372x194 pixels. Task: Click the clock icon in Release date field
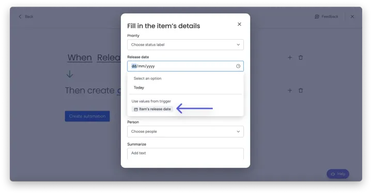[238, 66]
